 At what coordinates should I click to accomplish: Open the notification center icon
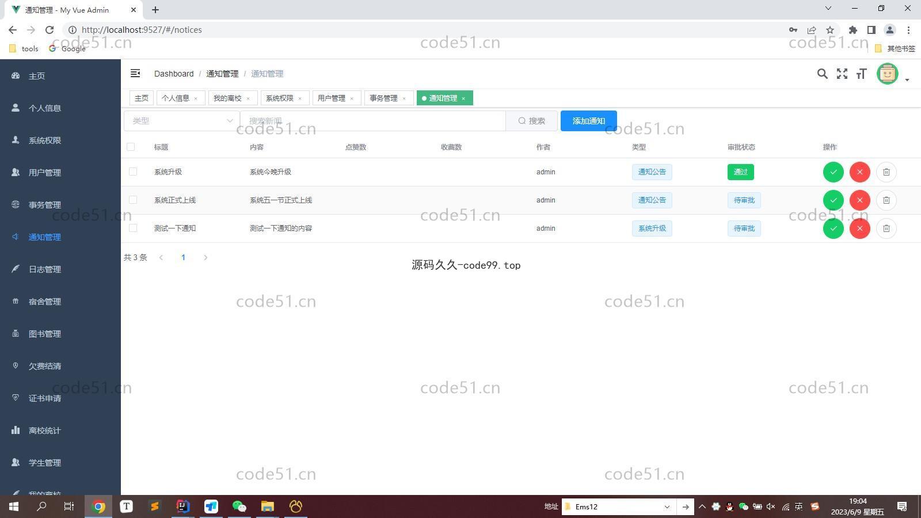point(902,507)
